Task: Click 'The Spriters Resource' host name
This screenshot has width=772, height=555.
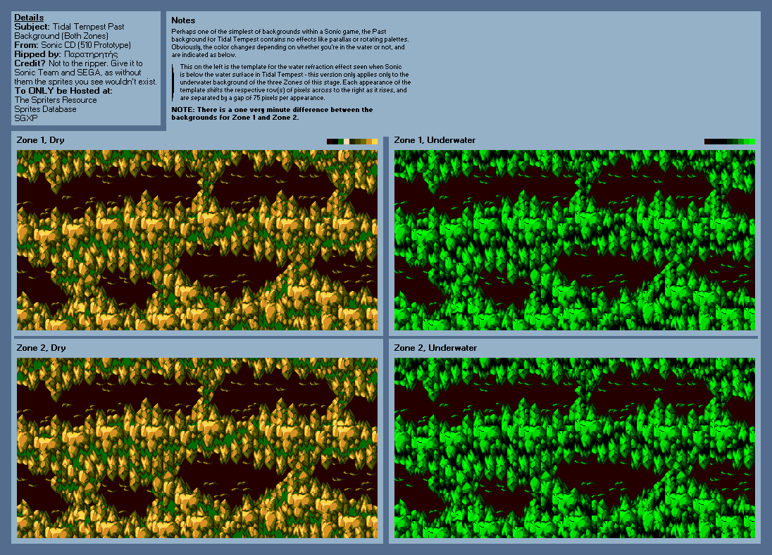Action: 56,100
